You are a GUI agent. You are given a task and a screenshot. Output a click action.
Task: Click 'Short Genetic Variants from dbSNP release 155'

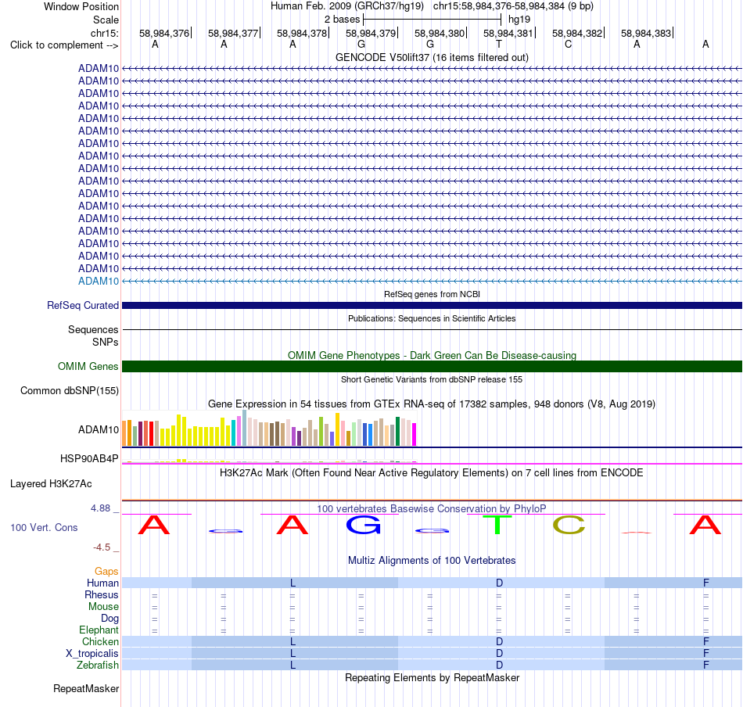tap(432, 379)
